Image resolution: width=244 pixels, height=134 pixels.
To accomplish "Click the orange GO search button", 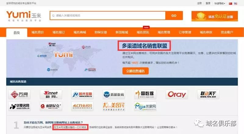I will [174, 15].
